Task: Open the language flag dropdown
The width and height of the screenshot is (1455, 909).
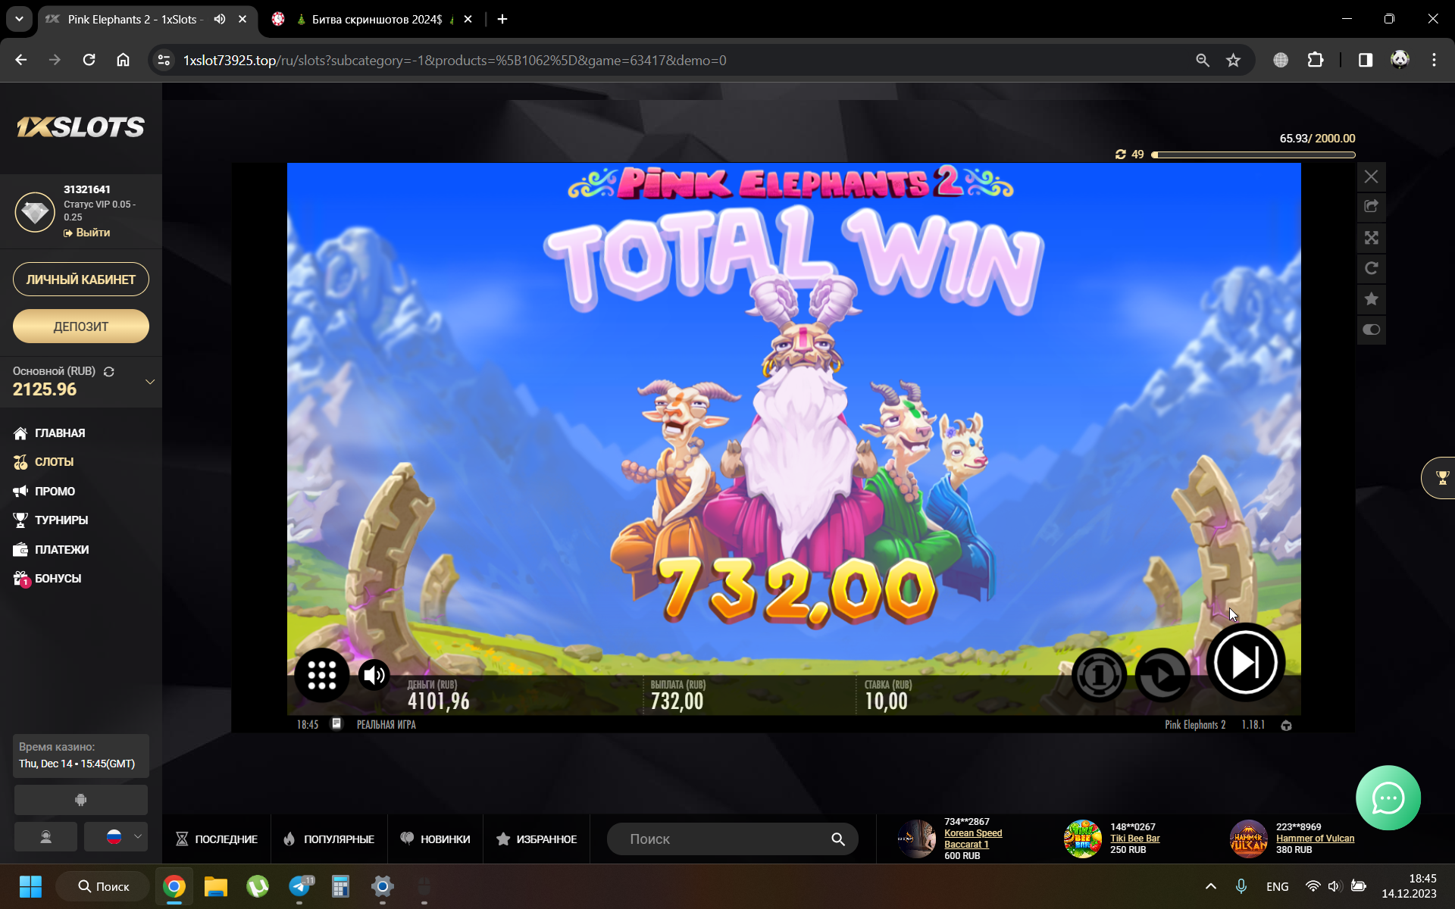Action: pos(116,836)
